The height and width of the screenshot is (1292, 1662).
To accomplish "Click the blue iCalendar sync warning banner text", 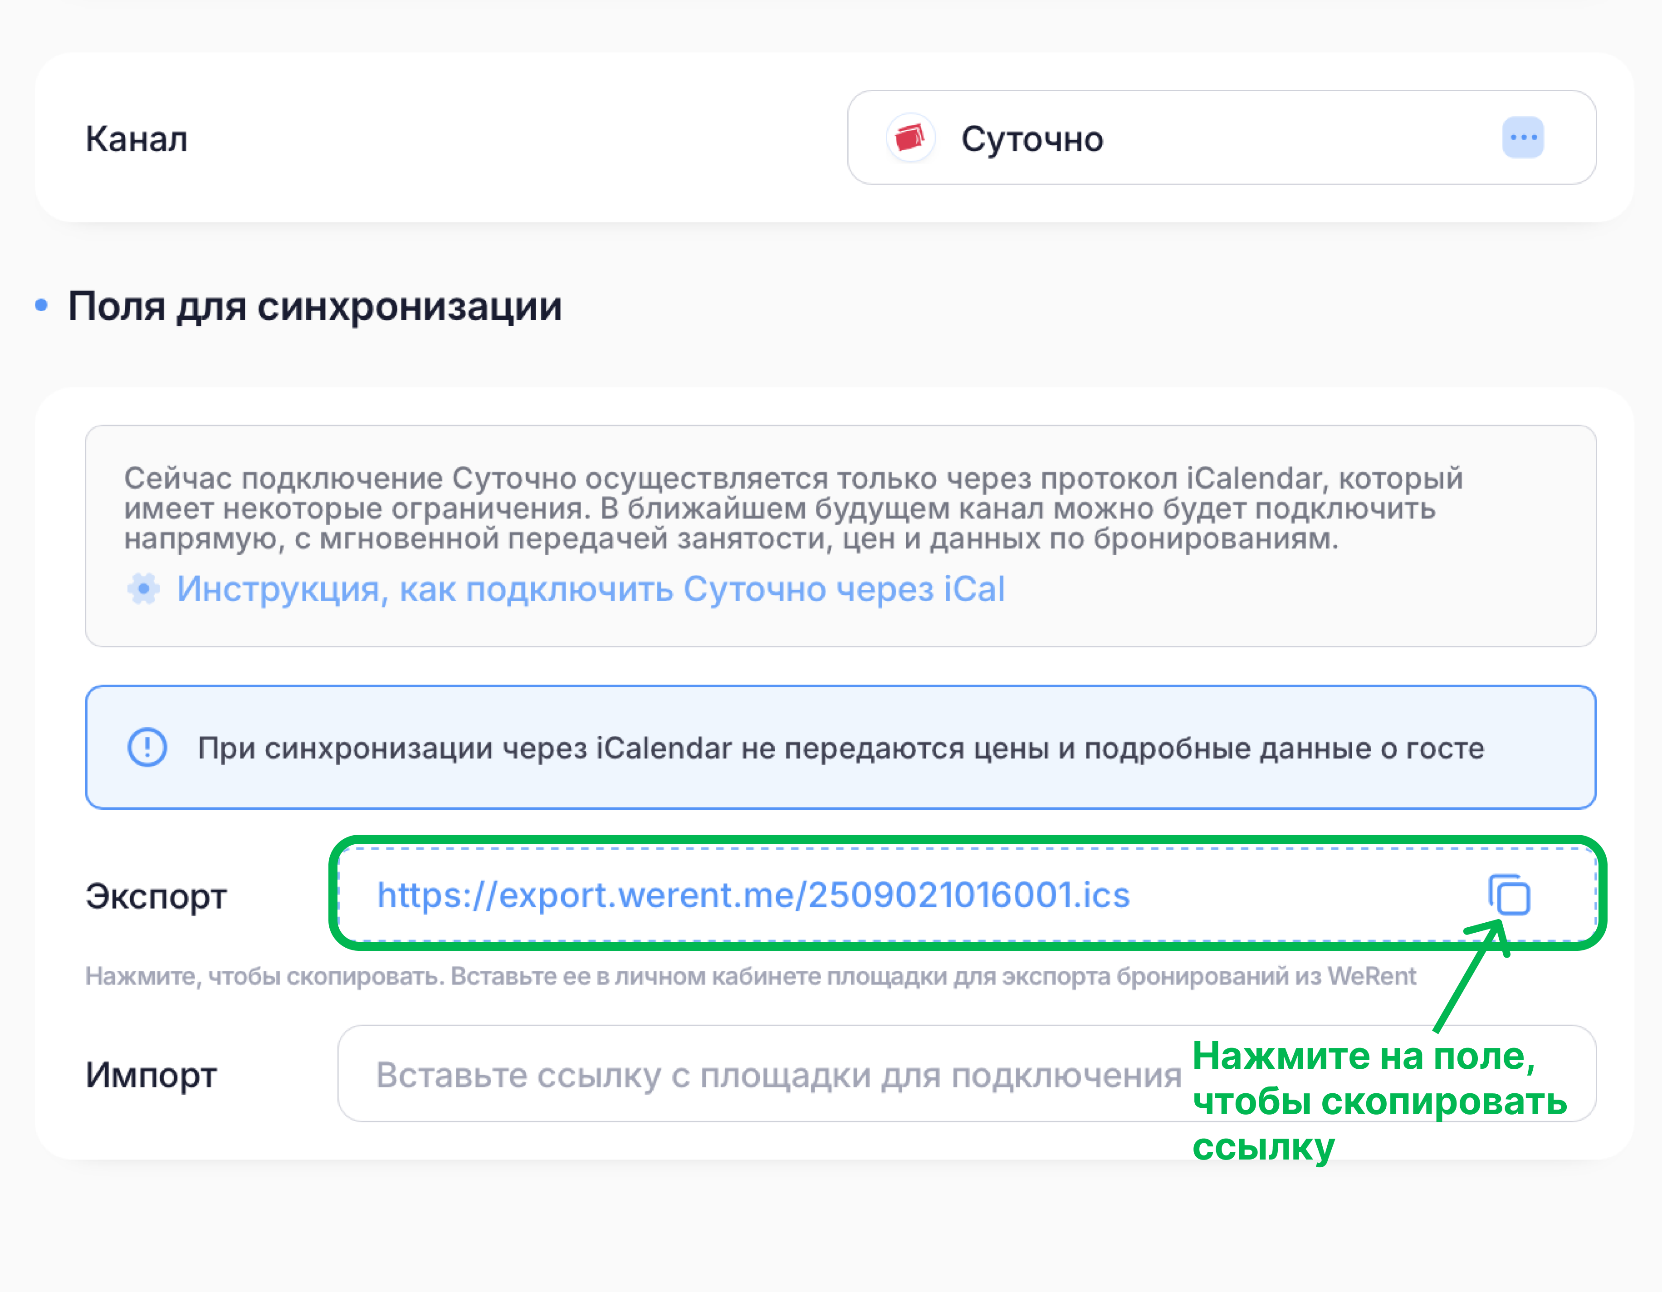I will pyautogui.click(x=840, y=748).
